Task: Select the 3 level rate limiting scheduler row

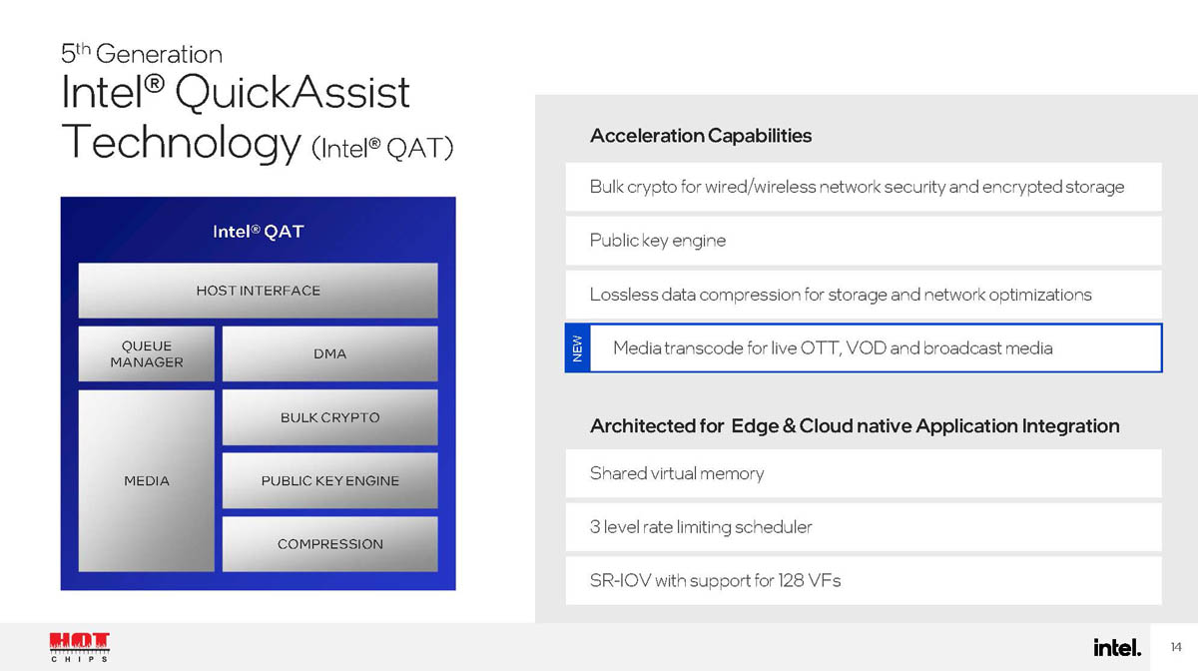Action: point(863,526)
